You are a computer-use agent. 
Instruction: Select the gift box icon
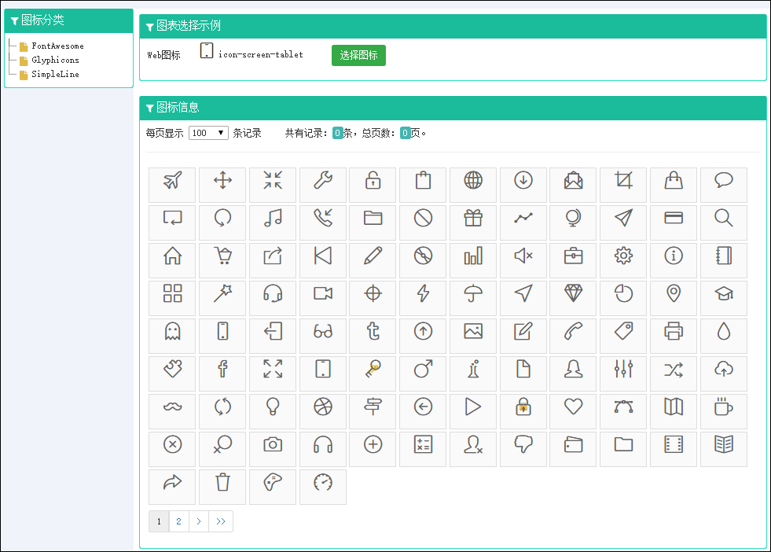[473, 218]
